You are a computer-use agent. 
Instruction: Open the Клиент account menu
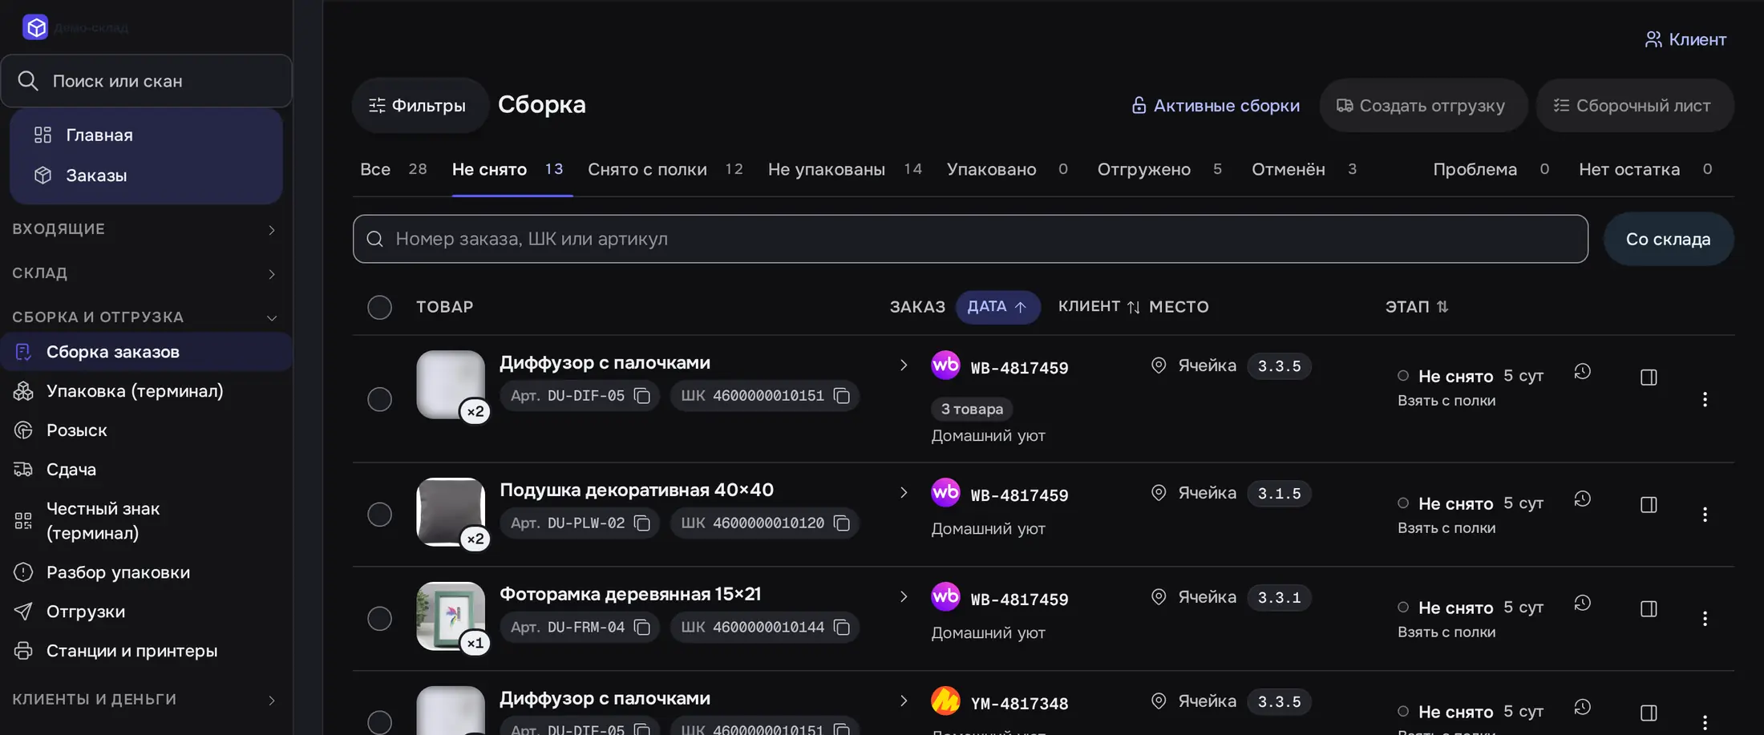click(1685, 39)
